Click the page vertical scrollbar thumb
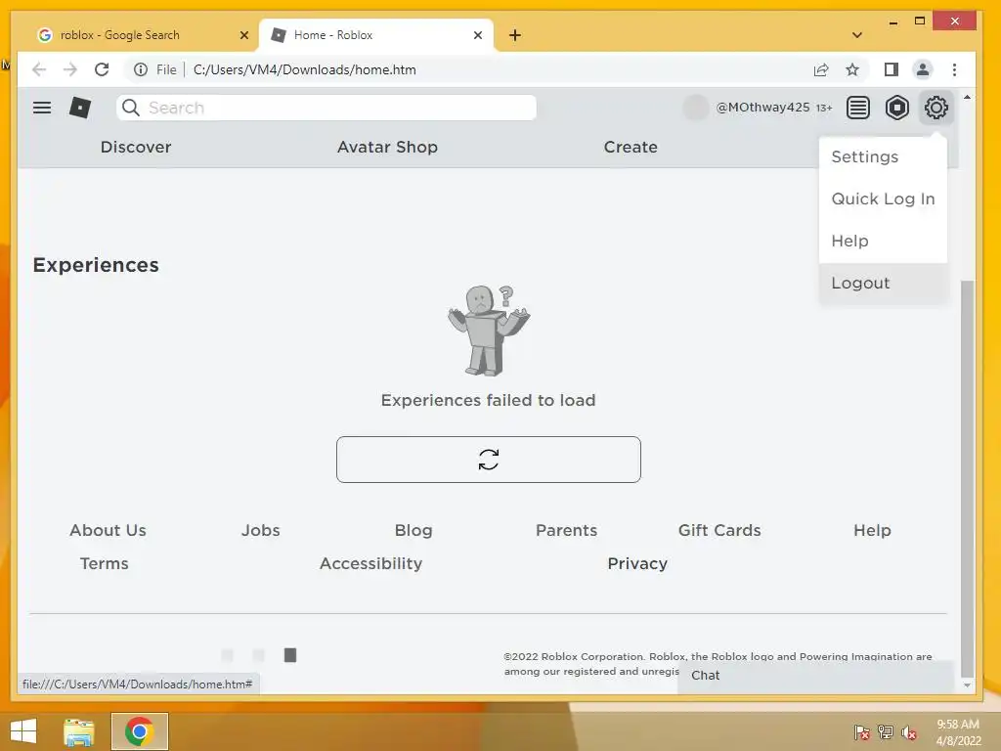1001x751 pixels. tap(967, 477)
